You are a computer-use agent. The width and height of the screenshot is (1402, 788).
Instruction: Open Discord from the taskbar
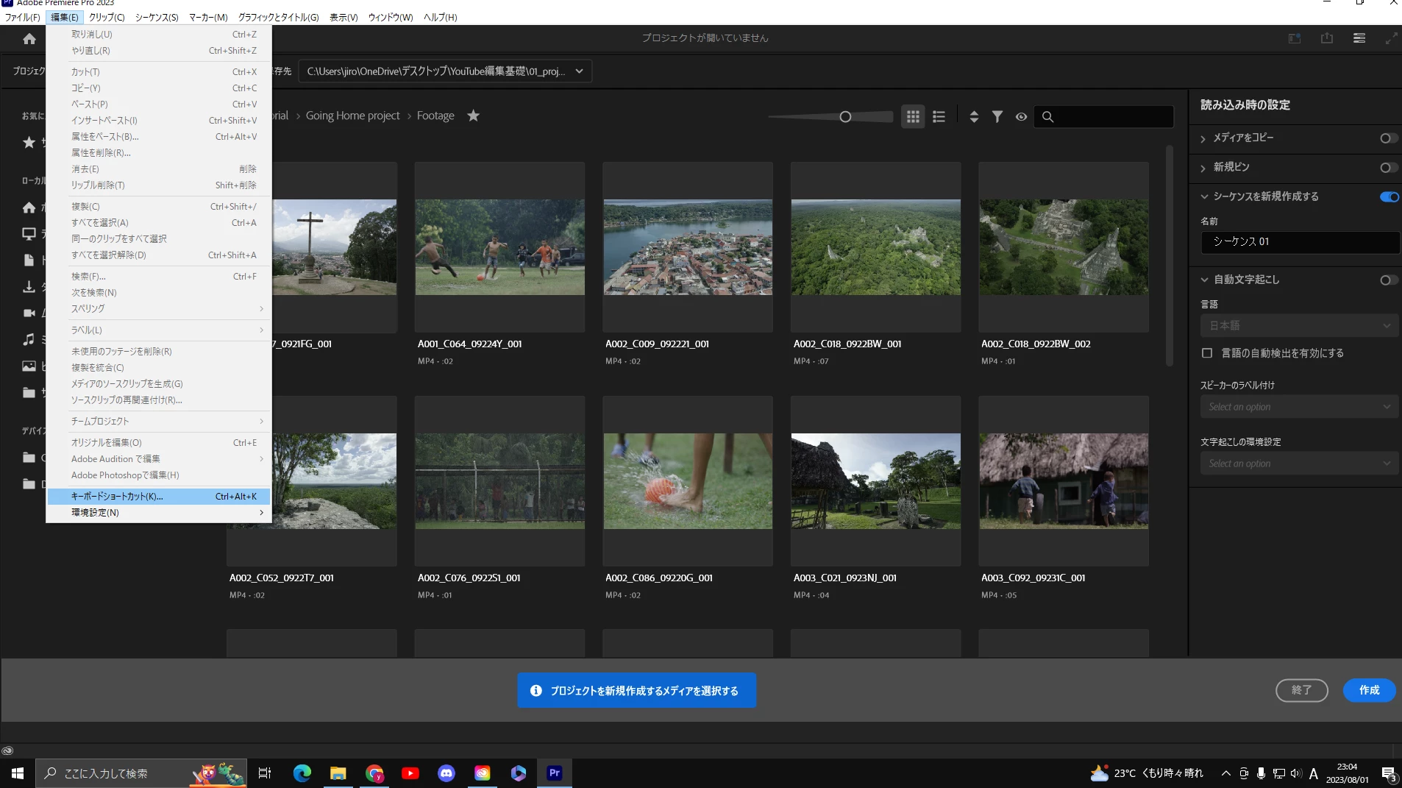[x=446, y=773]
